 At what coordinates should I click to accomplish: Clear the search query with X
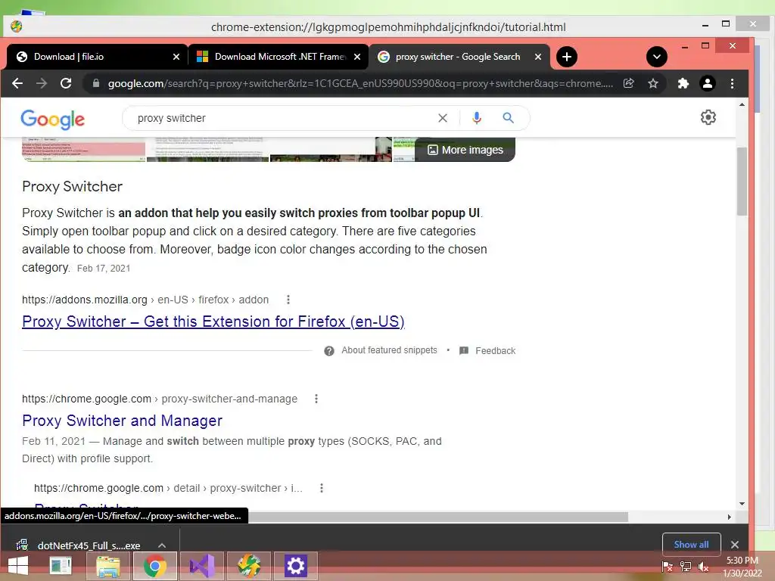(442, 118)
